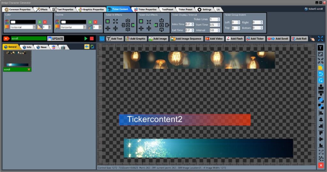Adjust the Start Time spinner arrows
327x172 pixels.
[x=219, y=25]
